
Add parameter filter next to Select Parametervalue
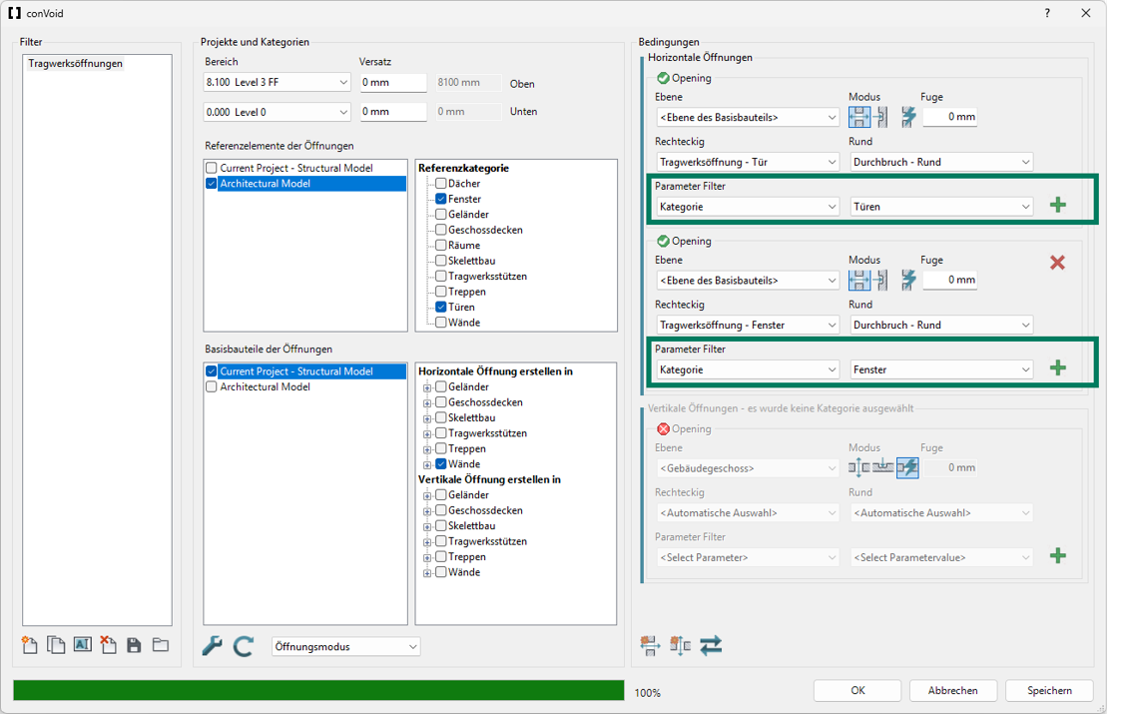pyautogui.click(x=1057, y=555)
